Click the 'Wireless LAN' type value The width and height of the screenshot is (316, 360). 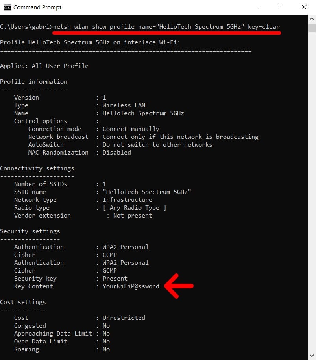pos(124,105)
